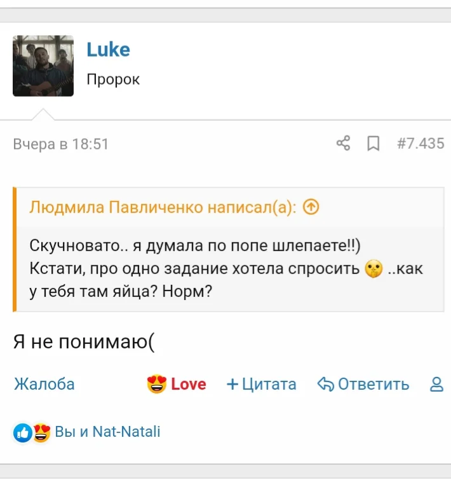The width and height of the screenshot is (451, 480).
Task: Toggle the Love reaction on this post
Action: [x=177, y=384]
